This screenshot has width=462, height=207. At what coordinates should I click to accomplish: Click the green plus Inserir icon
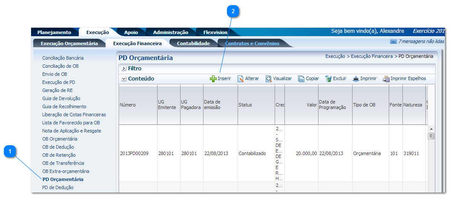coord(213,79)
